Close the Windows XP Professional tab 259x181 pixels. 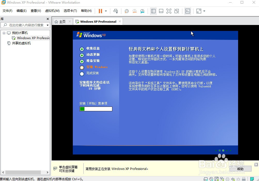[120, 21]
